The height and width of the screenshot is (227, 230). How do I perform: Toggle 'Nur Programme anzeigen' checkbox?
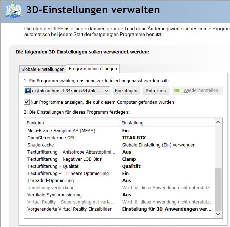tap(26, 102)
